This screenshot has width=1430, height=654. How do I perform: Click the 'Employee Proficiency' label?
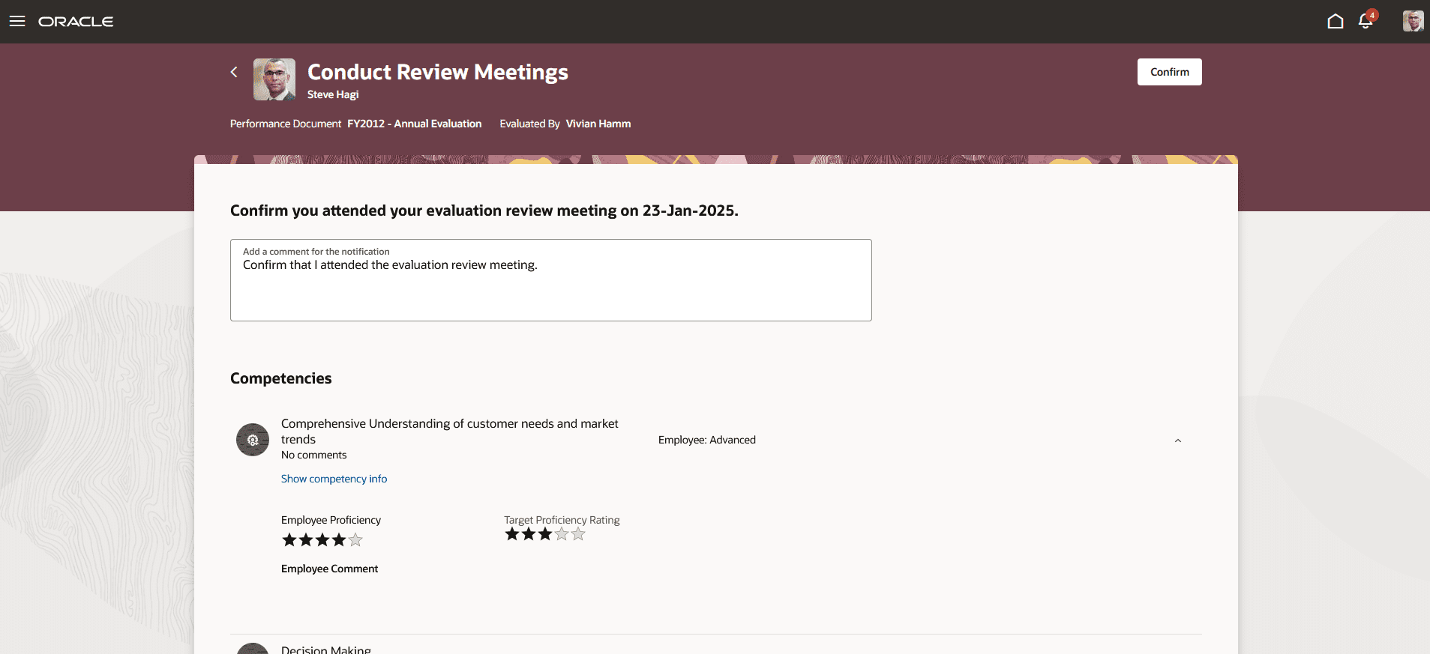[331, 520]
